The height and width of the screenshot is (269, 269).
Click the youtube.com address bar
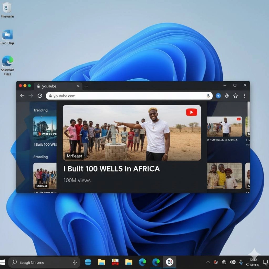pos(126,96)
